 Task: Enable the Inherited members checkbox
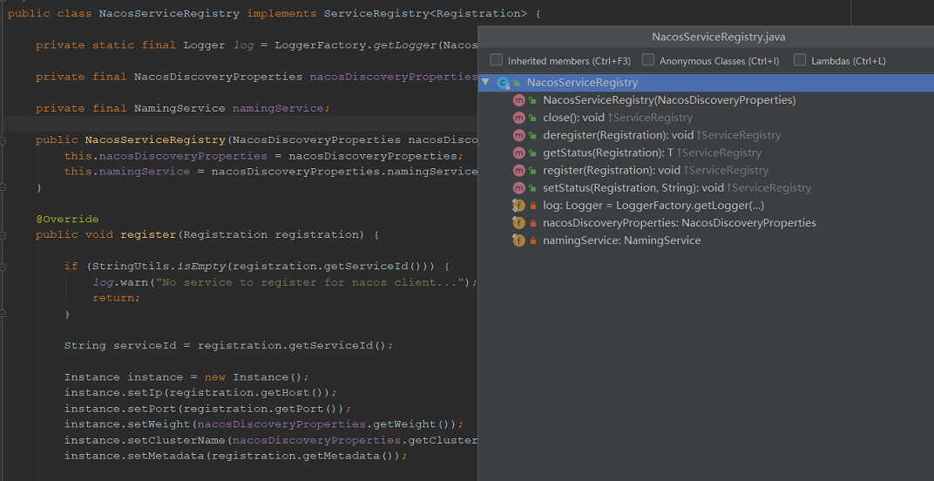[497, 60]
